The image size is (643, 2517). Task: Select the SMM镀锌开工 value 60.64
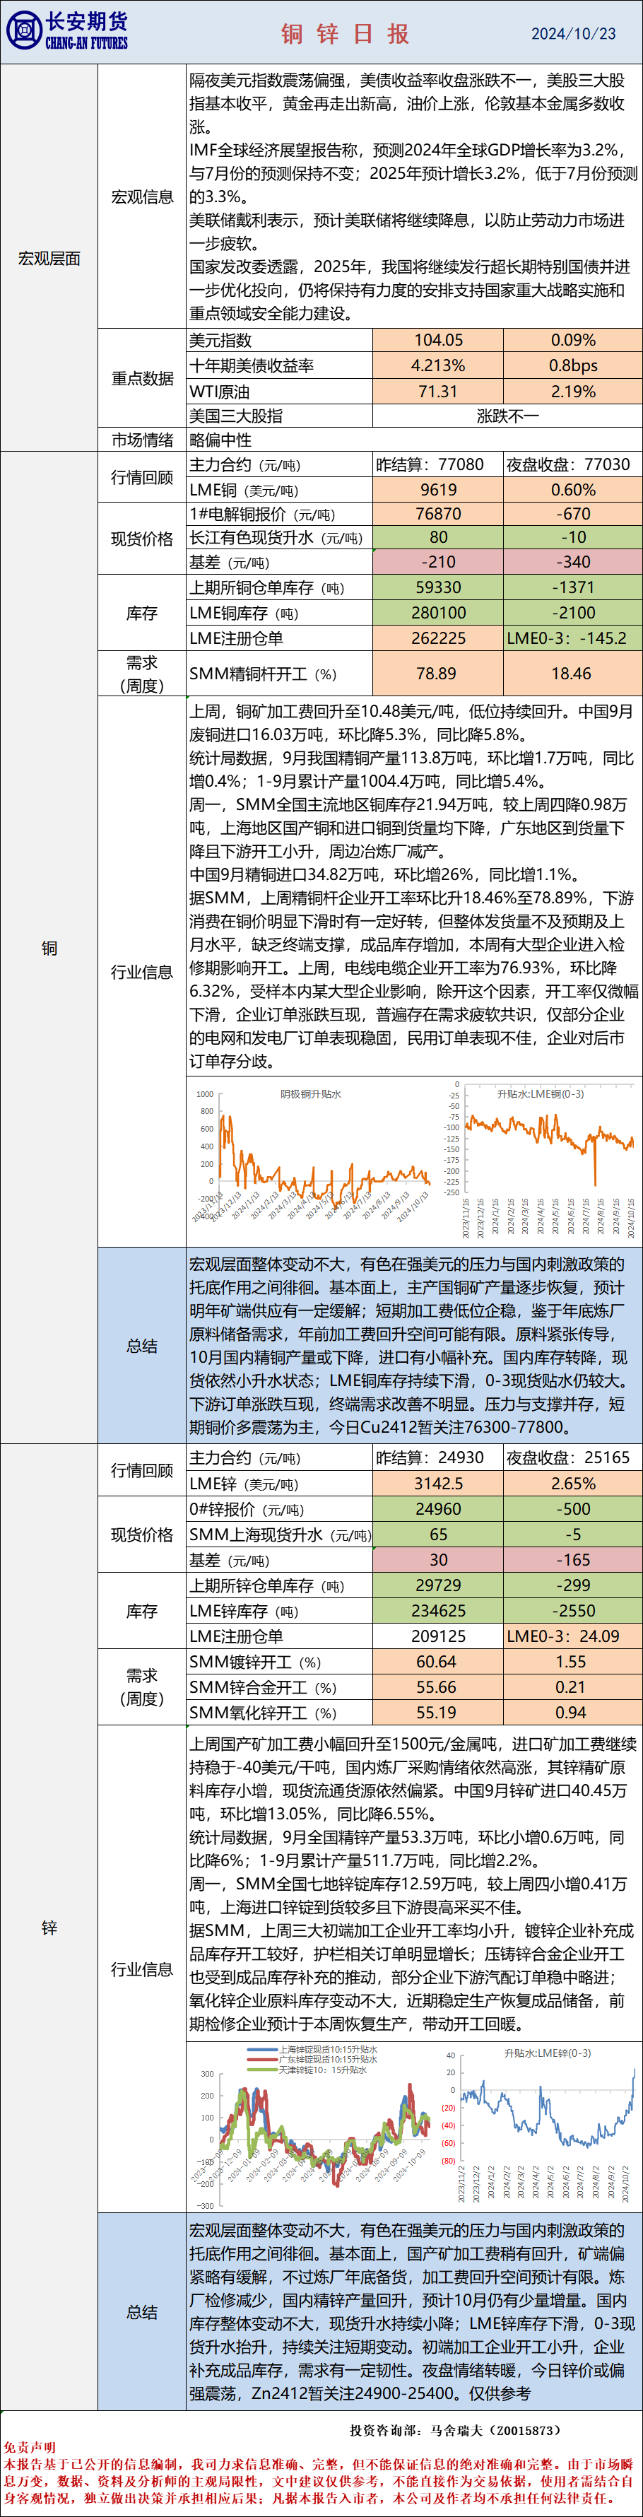coord(439,1661)
